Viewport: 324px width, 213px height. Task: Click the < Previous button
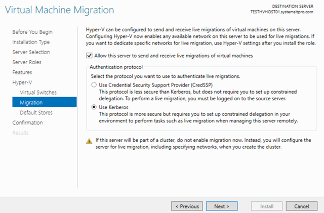(x=187, y=206)
